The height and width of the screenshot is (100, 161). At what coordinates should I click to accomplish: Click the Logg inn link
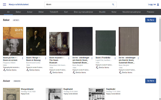tap(152, 4)
